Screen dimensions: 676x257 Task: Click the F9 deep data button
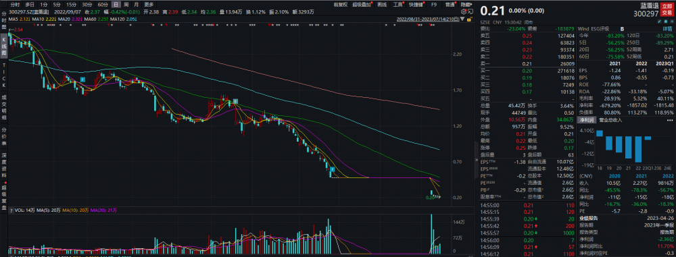(434, 4)
